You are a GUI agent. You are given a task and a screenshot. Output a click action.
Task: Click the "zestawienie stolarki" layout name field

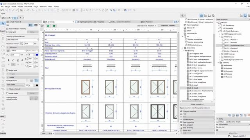(x=238, y=122)
